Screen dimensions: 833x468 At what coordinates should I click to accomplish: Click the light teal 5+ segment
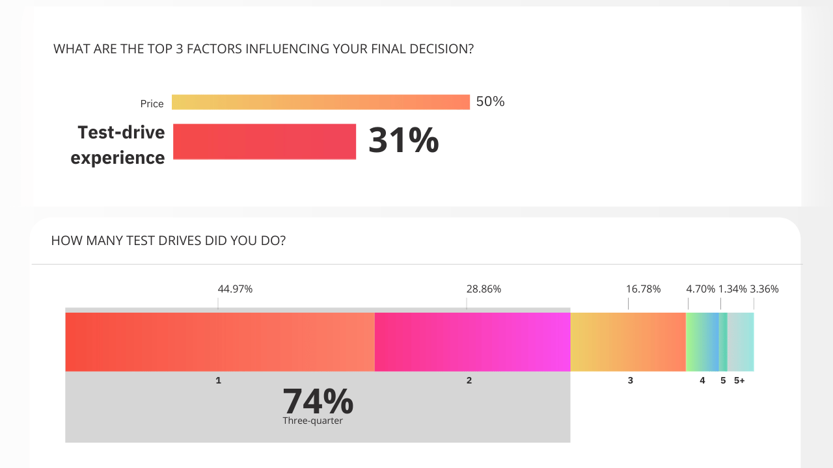click(x=741, y=342)
